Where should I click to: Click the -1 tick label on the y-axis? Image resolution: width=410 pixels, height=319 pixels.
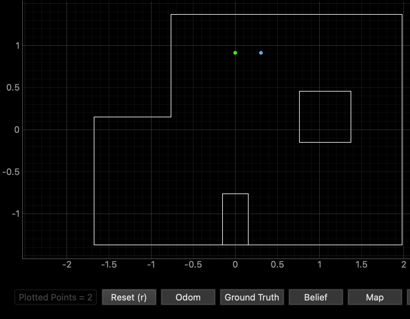[x=16, y=214]
